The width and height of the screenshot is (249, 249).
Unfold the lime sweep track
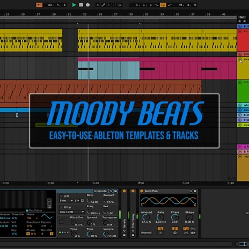click(x=240, y=125)
